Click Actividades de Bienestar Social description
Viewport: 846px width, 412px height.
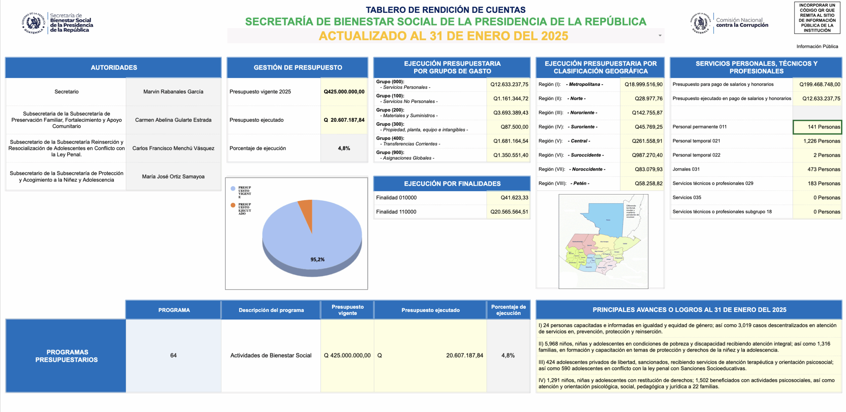click(x=270, y=356)
